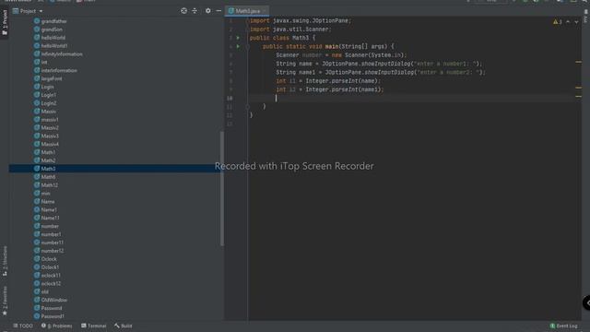Screen dimensions: 590x332
Task: Select class Password1 in the tree
Action: (x=49, y=316)
